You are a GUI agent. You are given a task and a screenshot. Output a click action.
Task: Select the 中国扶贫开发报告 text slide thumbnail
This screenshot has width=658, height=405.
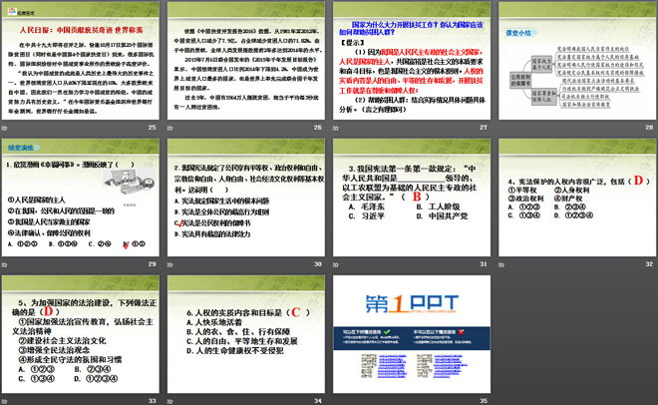pyautogui.click(x=246, y=61)
